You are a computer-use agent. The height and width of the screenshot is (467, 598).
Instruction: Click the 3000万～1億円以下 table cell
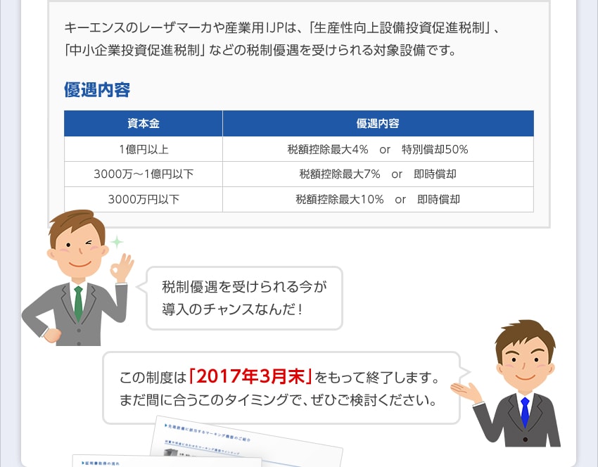coord(144,174)
